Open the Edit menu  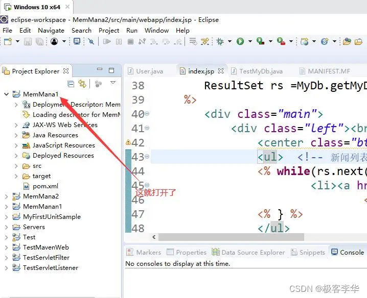coord(25,31)
